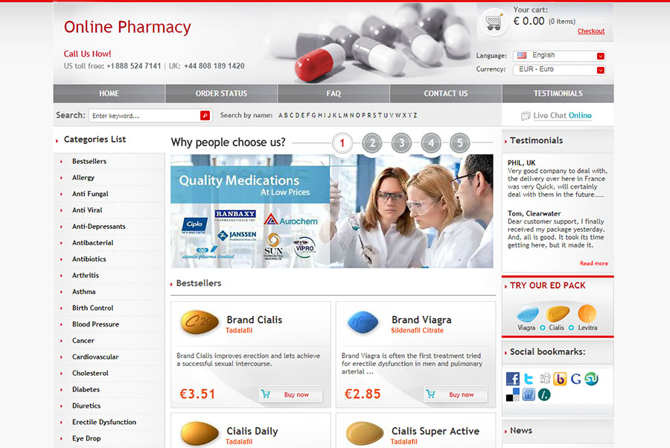Screen dimensions: 670x448
Task: Click the search keyword input field
Action: (144, 116)
